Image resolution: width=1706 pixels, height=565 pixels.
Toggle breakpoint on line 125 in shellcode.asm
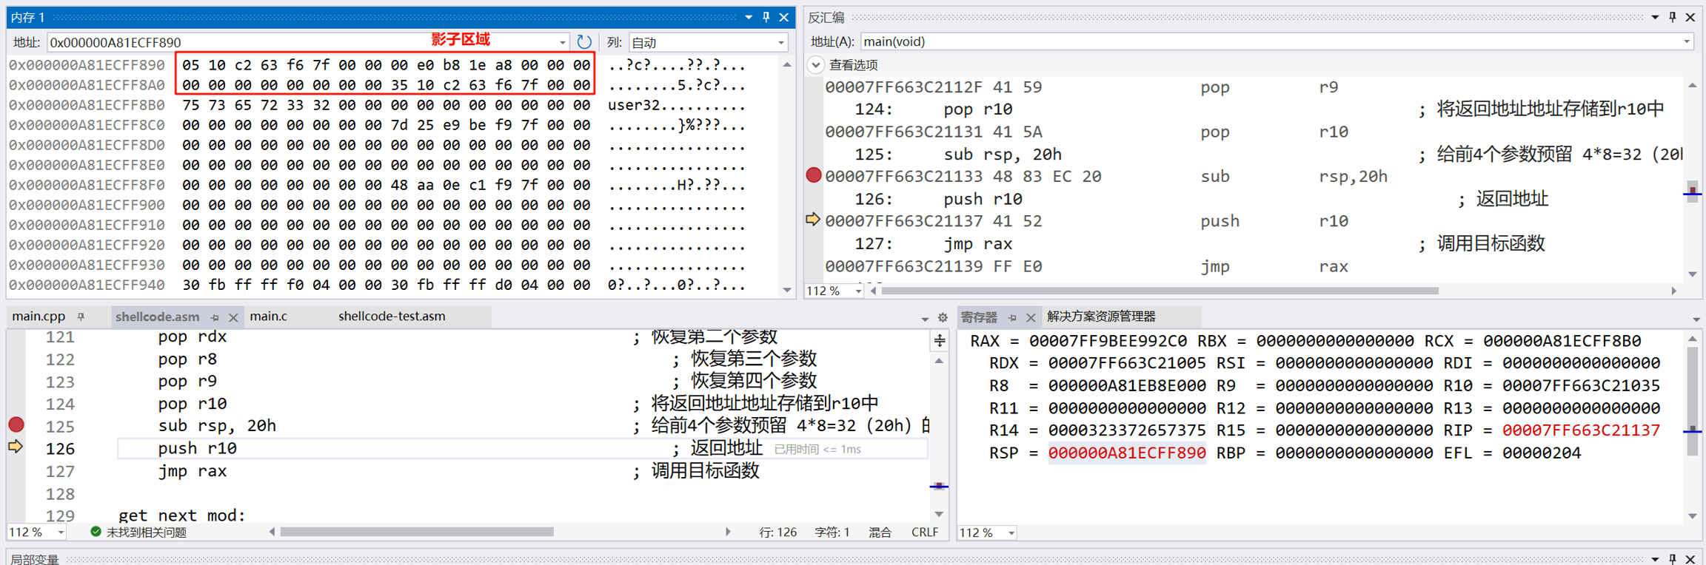point(16,424)
